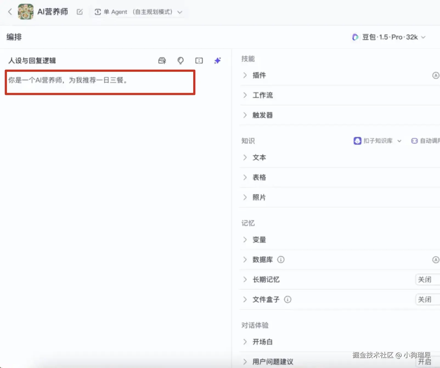Open the 关闭 dropdown for 长期记忆
440x368 pixels.
[428, 280]
